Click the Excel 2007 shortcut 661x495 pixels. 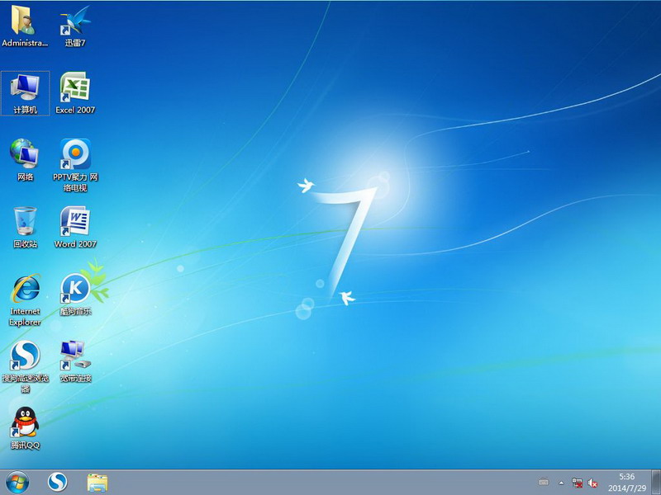coord(75,93)
